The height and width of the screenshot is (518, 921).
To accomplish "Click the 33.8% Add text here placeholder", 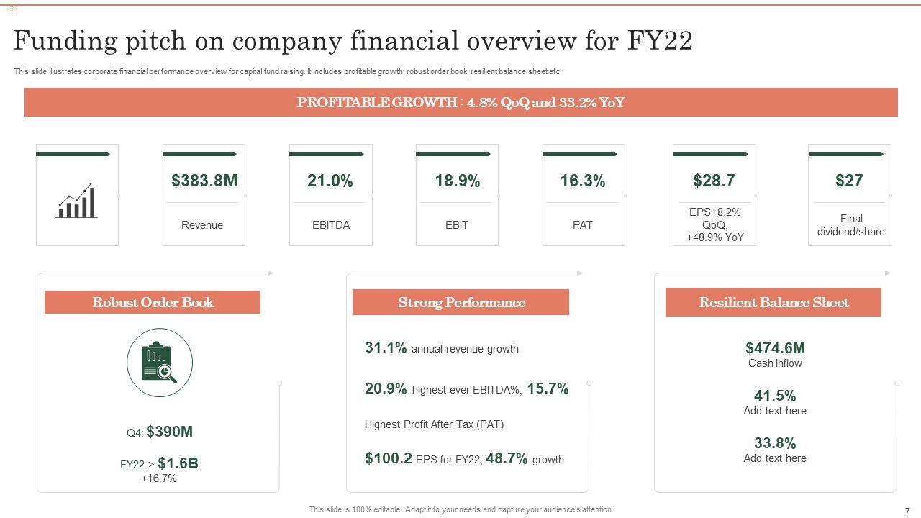I will pos(775,449).
